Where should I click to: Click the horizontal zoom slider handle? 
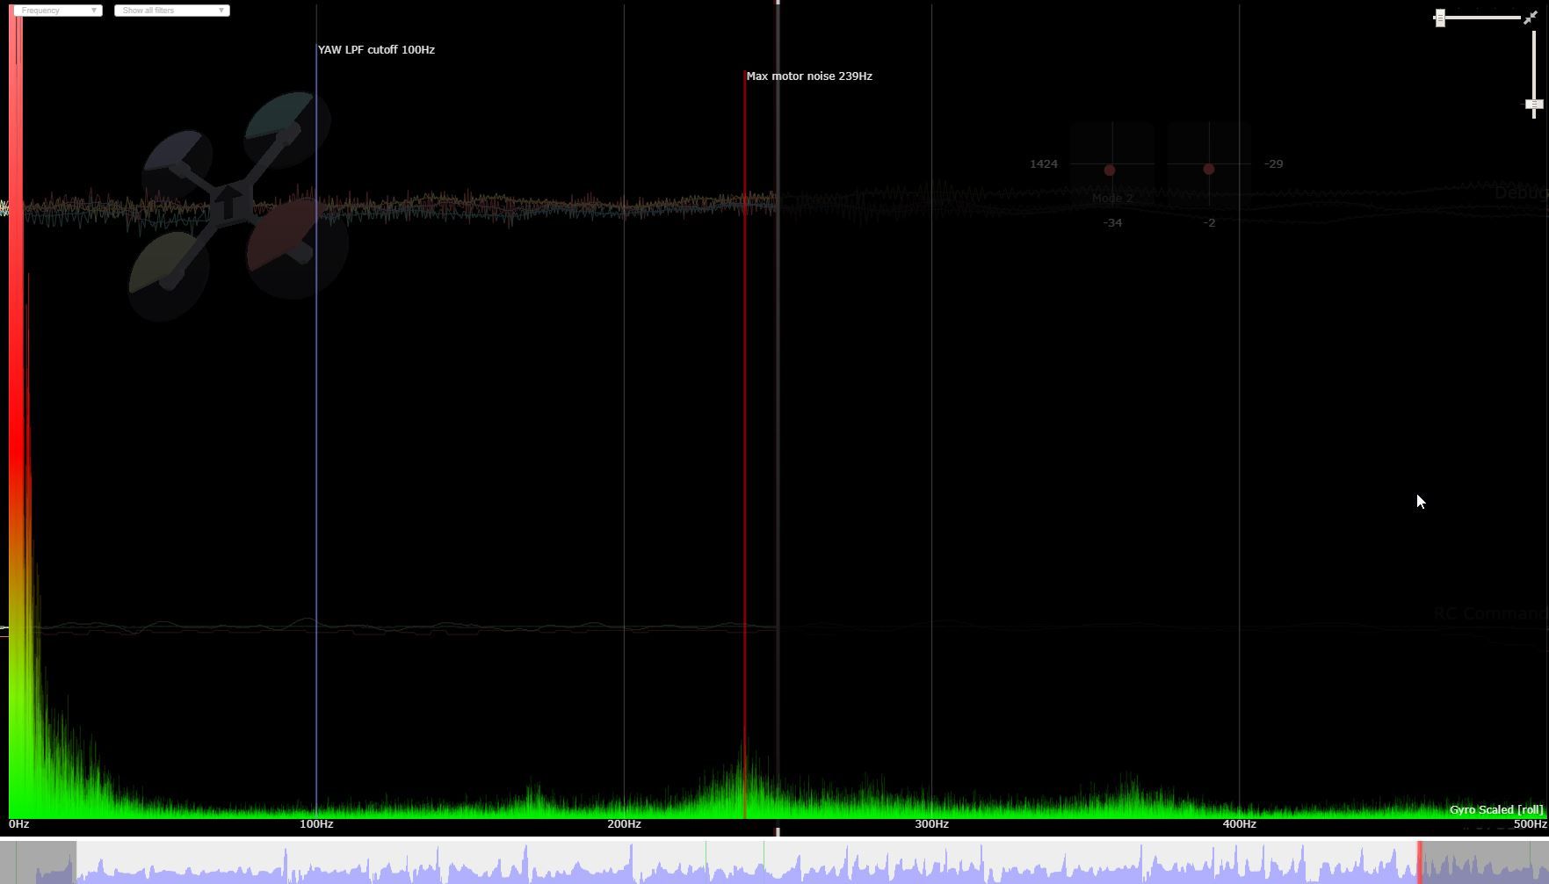1440,18
